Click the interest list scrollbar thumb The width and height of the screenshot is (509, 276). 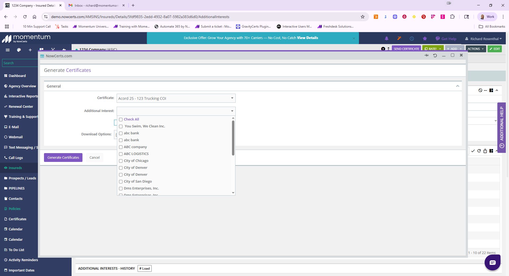tap(233, 138)
